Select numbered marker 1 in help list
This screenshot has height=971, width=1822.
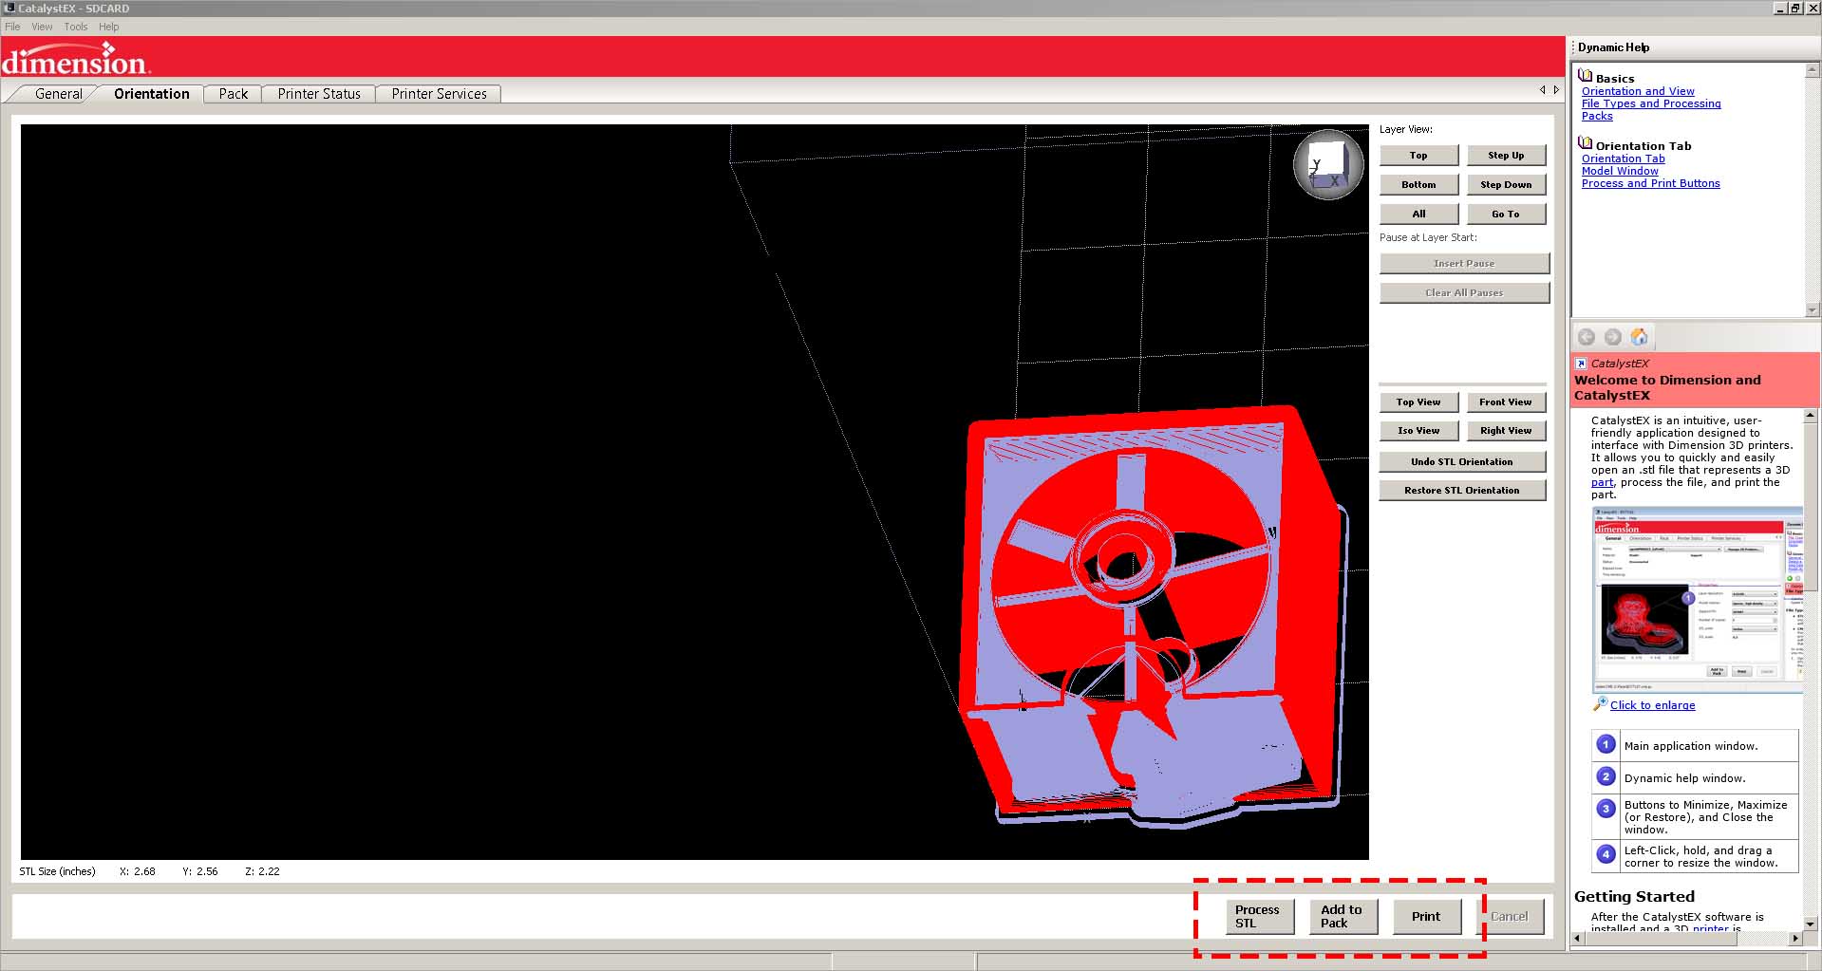(x=1606, y=744)
